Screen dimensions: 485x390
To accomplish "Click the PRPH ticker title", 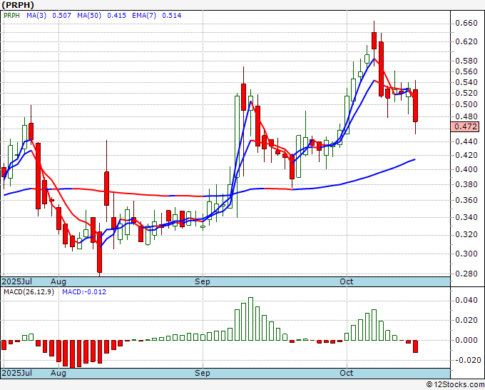I will click(17, 5).
